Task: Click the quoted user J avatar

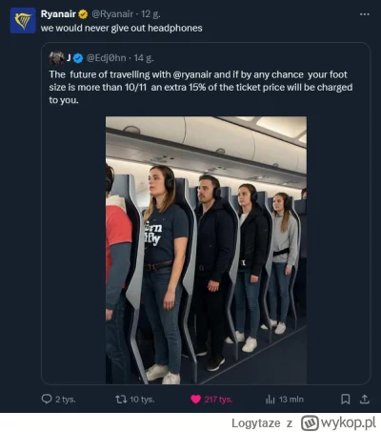Action: [x=56, y=58]
